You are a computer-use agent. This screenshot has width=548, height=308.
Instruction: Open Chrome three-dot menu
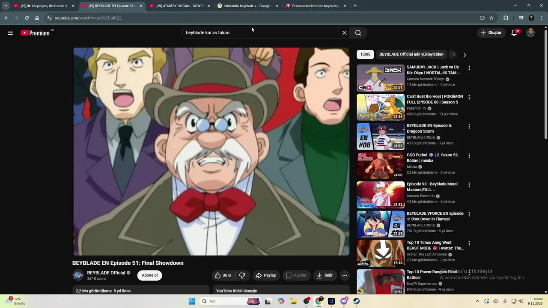pos(542,18)
